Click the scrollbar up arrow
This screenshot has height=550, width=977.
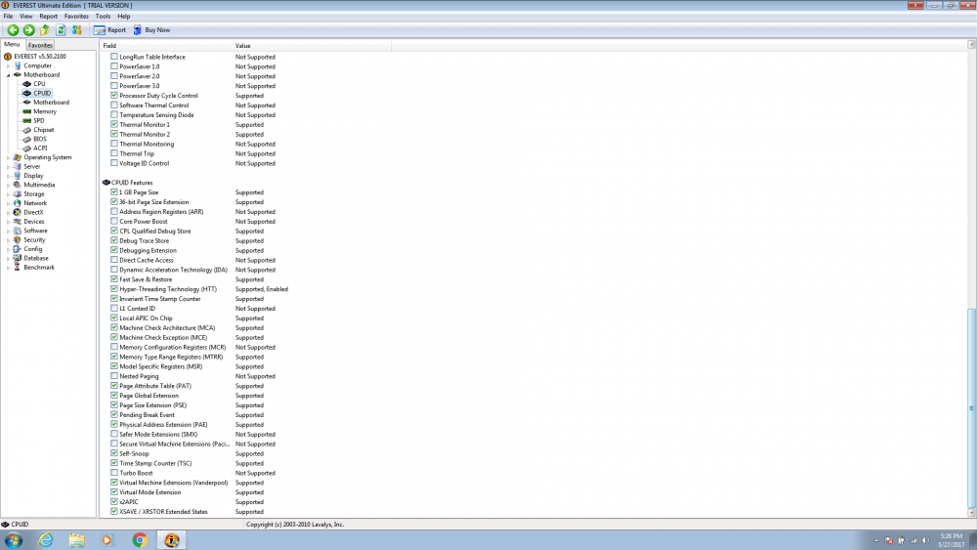point(971,44)
